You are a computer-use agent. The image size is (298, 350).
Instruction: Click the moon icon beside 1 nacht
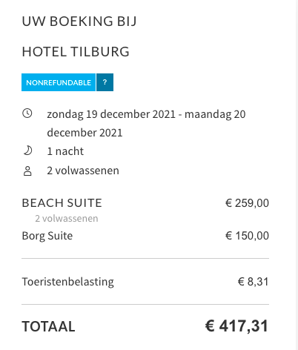(x=27, y=151)
